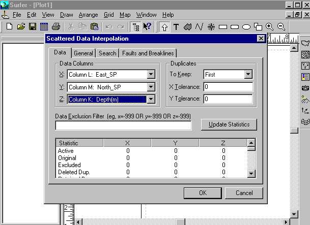Click the shaded relief map icon
This screenshot has width=310, height=225.
(305, 99)
